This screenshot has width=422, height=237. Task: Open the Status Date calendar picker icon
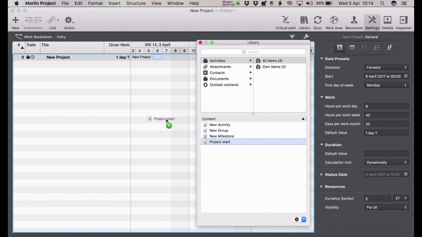pos(406,174)
